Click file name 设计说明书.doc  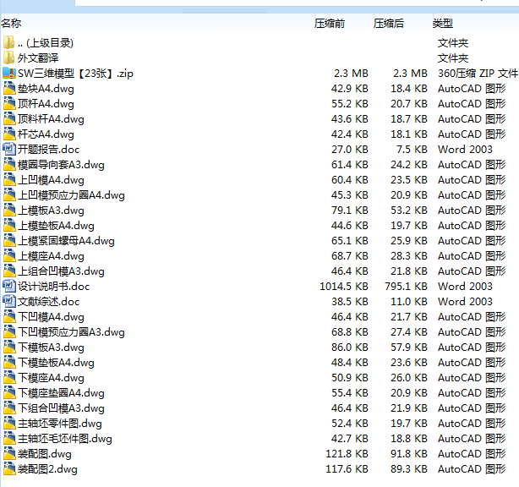(53, 287)
